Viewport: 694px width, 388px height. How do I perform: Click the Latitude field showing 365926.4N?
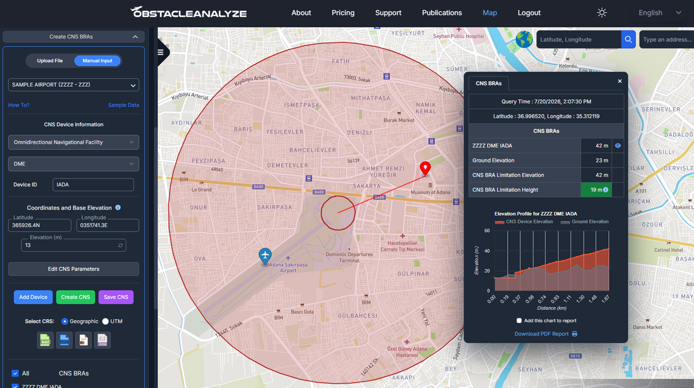(x=40, y=225)
